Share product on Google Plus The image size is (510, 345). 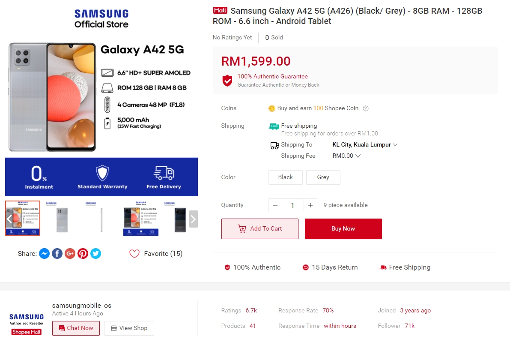(70, 254)
